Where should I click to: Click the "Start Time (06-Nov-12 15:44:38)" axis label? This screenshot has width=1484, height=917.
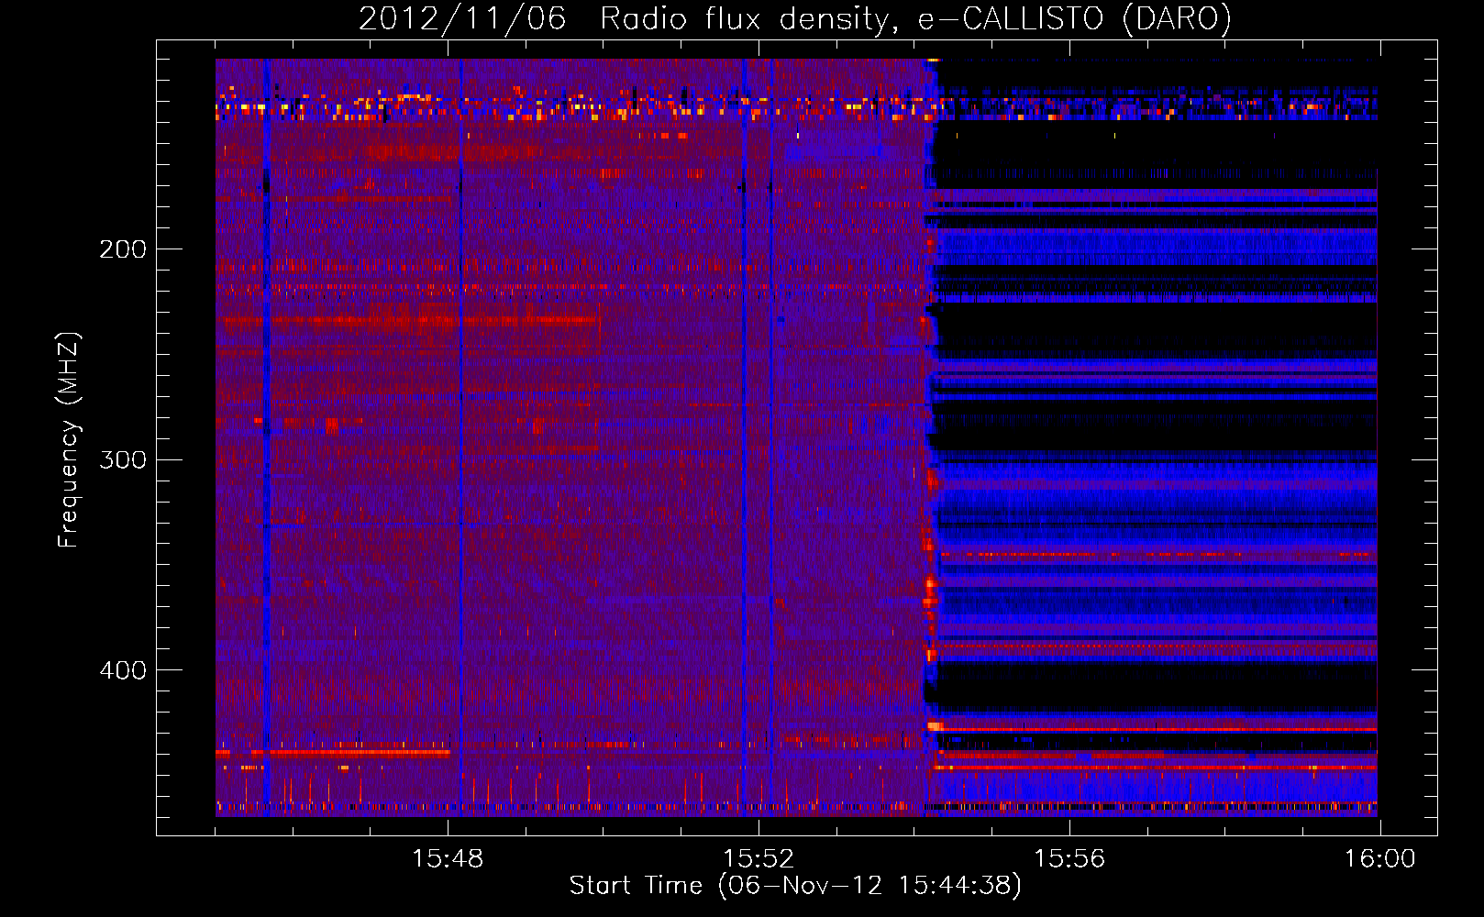coord(795,886)
